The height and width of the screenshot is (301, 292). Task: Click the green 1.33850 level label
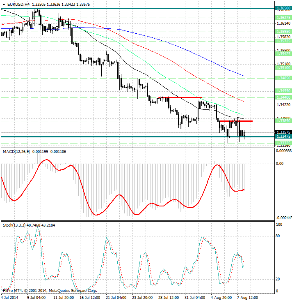(x=283, y=121)
